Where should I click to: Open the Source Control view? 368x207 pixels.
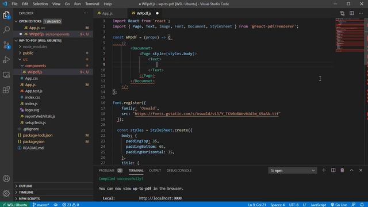(x=6, y=45)
